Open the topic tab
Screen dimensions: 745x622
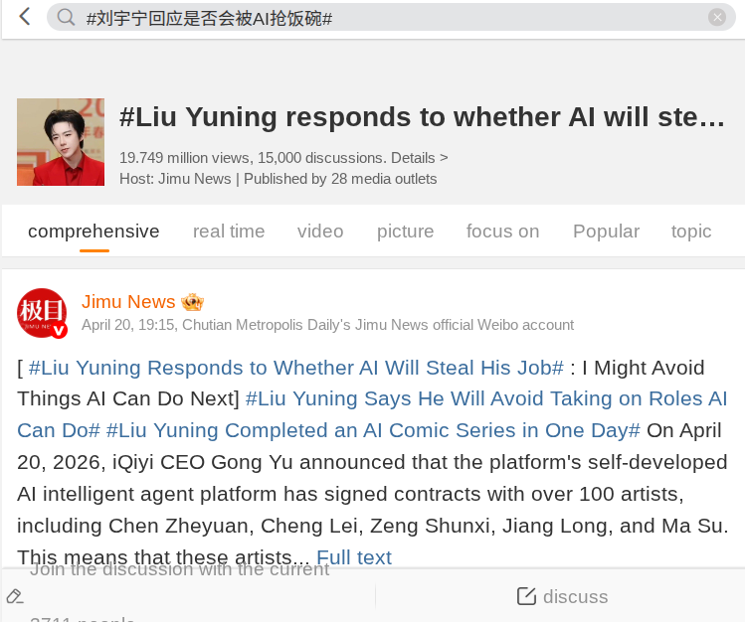[691, 232]
